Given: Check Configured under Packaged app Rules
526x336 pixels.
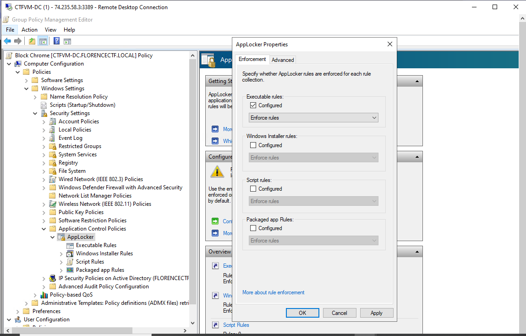Looking at the screenshot, I should point(253,228).
